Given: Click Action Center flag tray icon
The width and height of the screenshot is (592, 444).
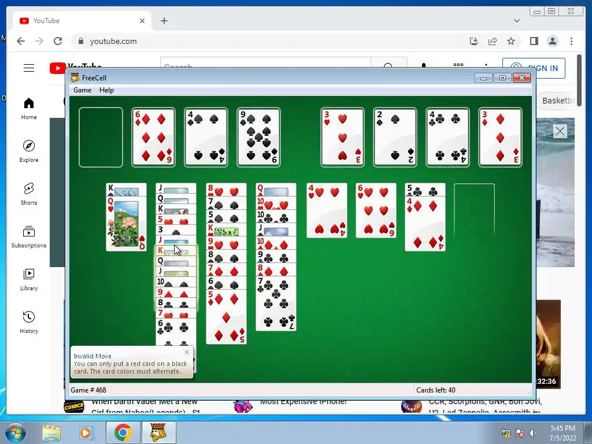Looking at the screenshot, I should pos(520,432).
